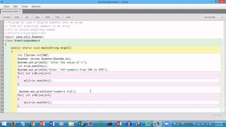
Task: Open File Explorer from the taskbar
Action: click(71, 124)
